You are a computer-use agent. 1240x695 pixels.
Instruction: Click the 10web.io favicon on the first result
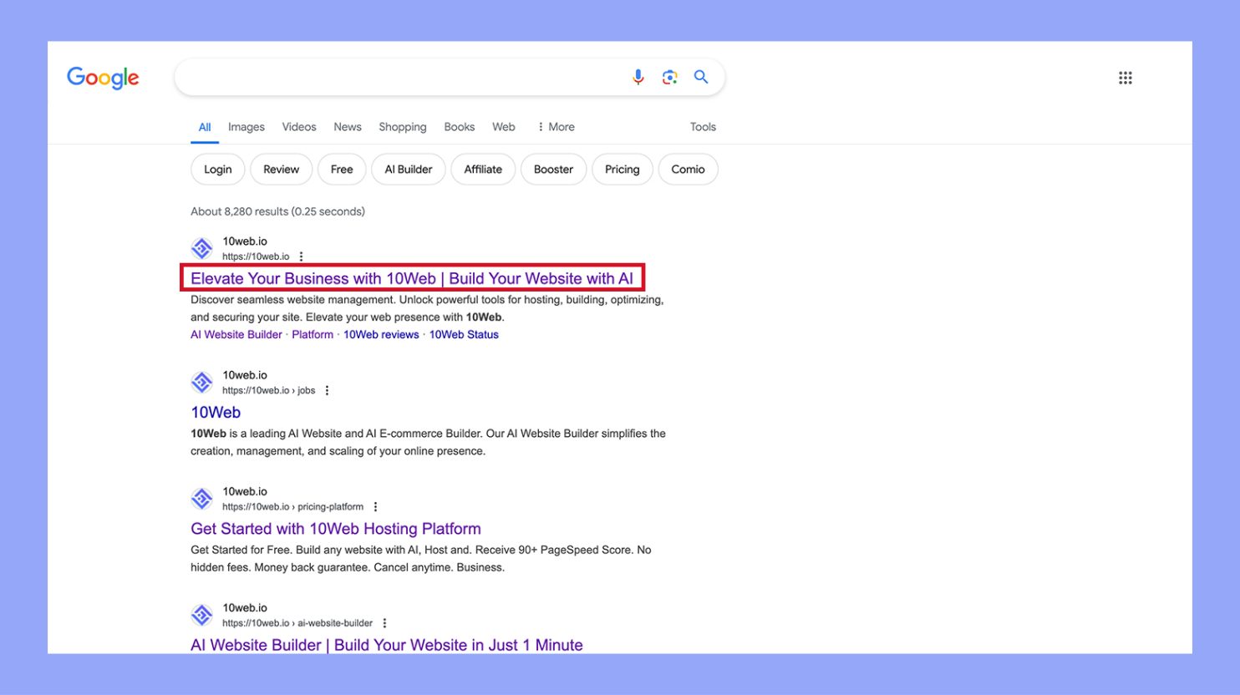(x=201, y=248)
